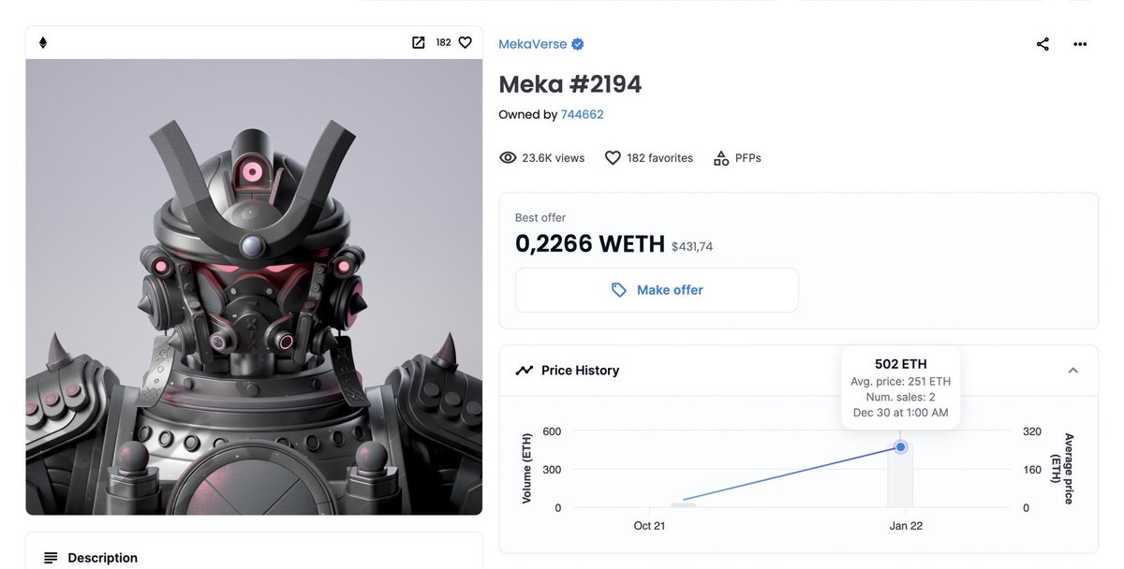Click the 502 ETH tooltip heading
Screen dimensions: 1124x569
click(x=900, y=364)
